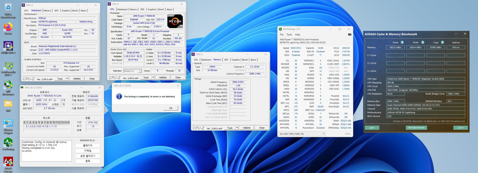Click the 이메일 button in TM5
This screenshot has width=478, height=173.
[88, 151]
